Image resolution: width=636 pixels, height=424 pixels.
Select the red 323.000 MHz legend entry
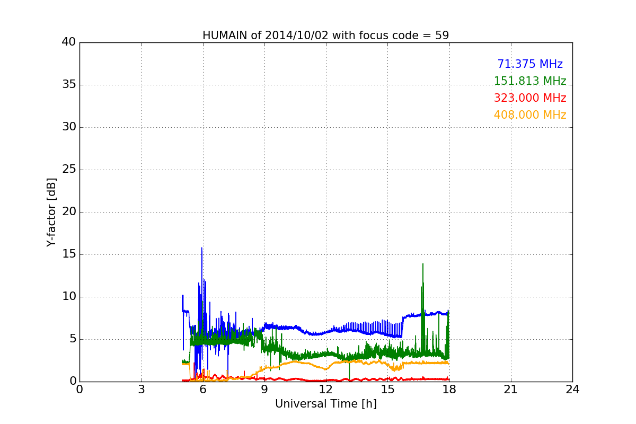click(x=529, y=98)
